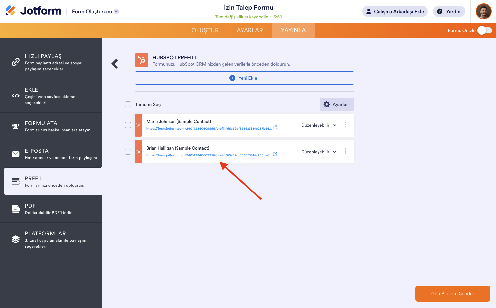Click HubSpot icon on Maria Johnson row
Viewport: 496px width, 308px height.
click(x=138, y=125)
